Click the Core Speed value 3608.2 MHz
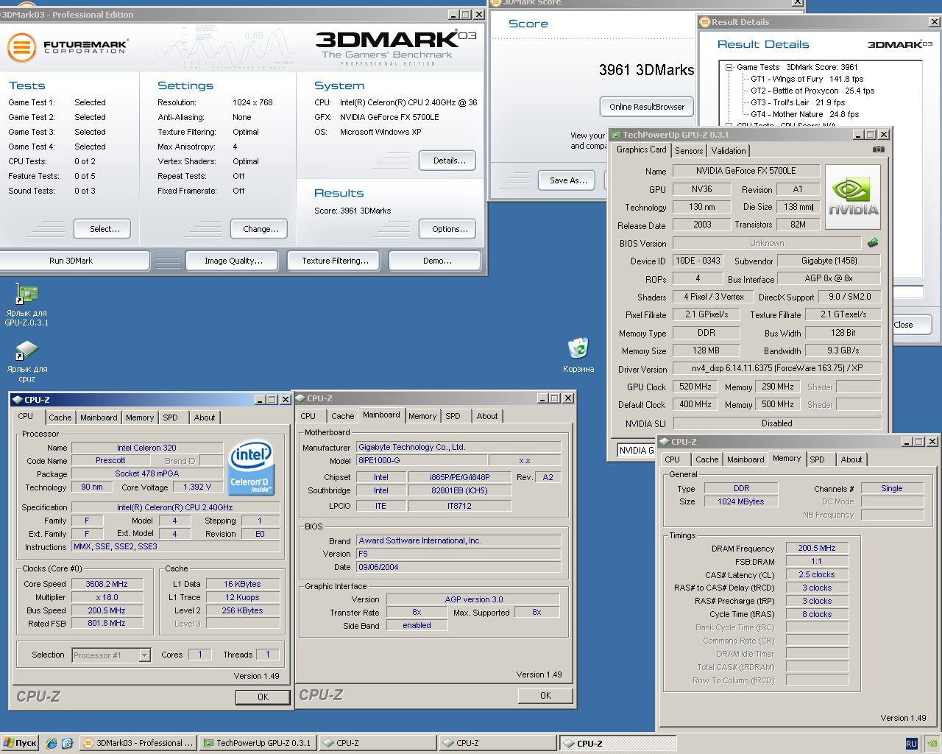 (107, 584)
